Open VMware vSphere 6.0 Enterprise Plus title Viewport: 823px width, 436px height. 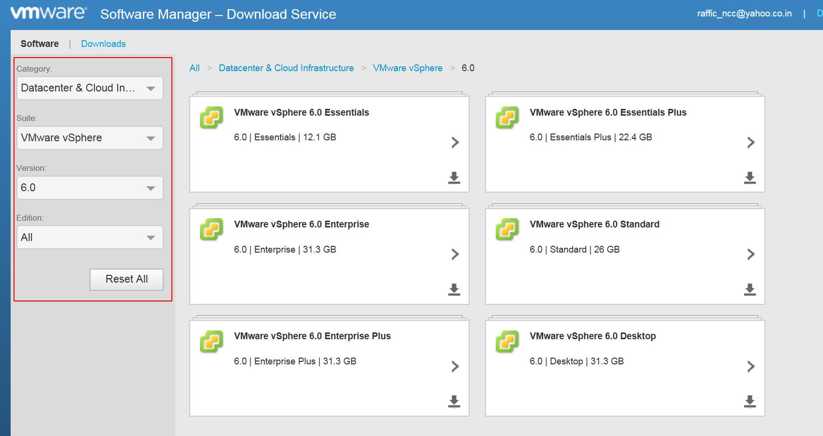(x=312, y=336)
